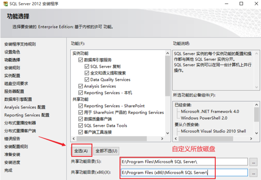This screenshot has height=180, width=261.
Task: Click prerequisites list horizontal scrollbar thumb
Action: (206, 139)
